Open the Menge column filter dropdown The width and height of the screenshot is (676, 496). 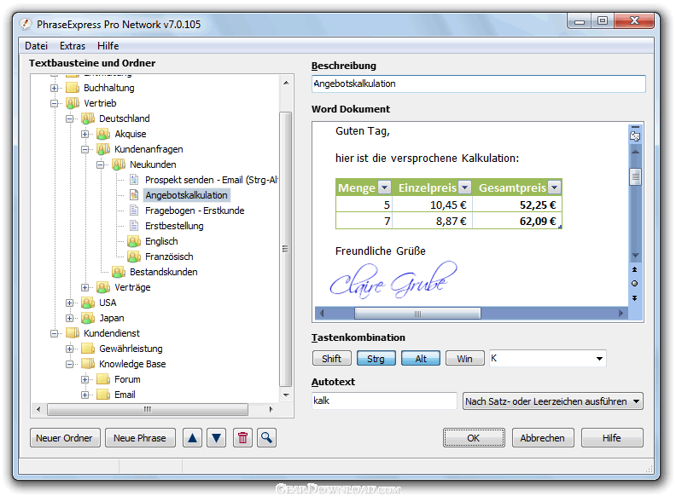coord(384,187)
